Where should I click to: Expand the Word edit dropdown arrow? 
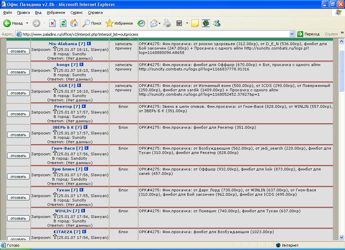187,23
